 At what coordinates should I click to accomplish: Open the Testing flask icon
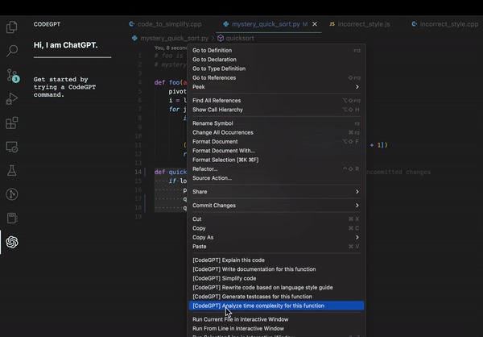point(12,170)
